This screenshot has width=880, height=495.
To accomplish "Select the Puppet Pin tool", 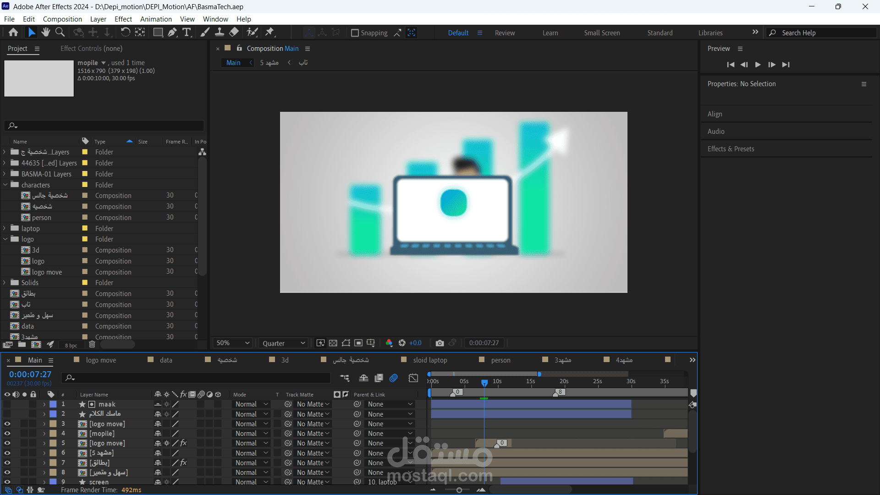I will pyautogui.click(x=269, y=32).
